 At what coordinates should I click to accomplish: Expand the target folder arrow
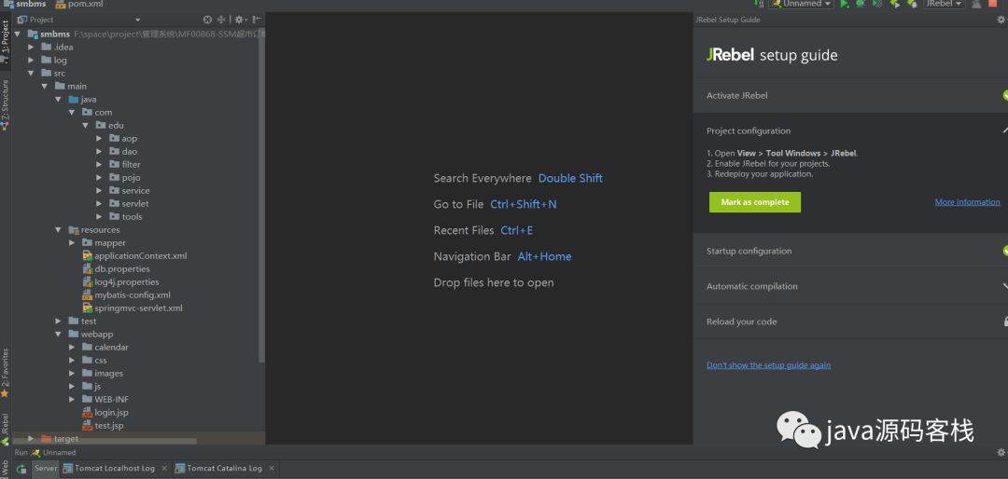[x=31, y=439]
